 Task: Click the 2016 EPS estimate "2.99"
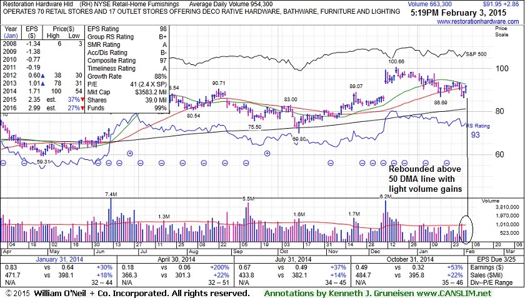pyautogui.click(x=34, y=108)
